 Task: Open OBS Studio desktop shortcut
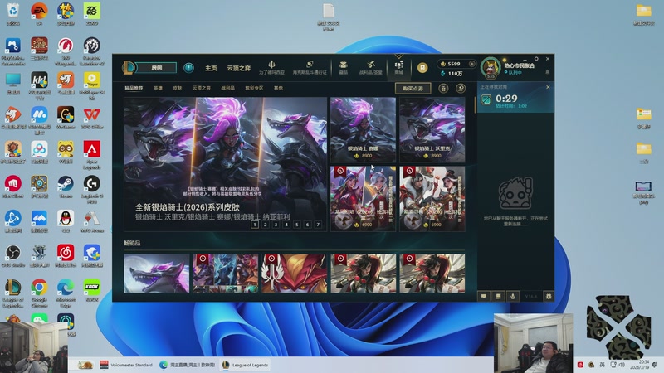(13, 256)
